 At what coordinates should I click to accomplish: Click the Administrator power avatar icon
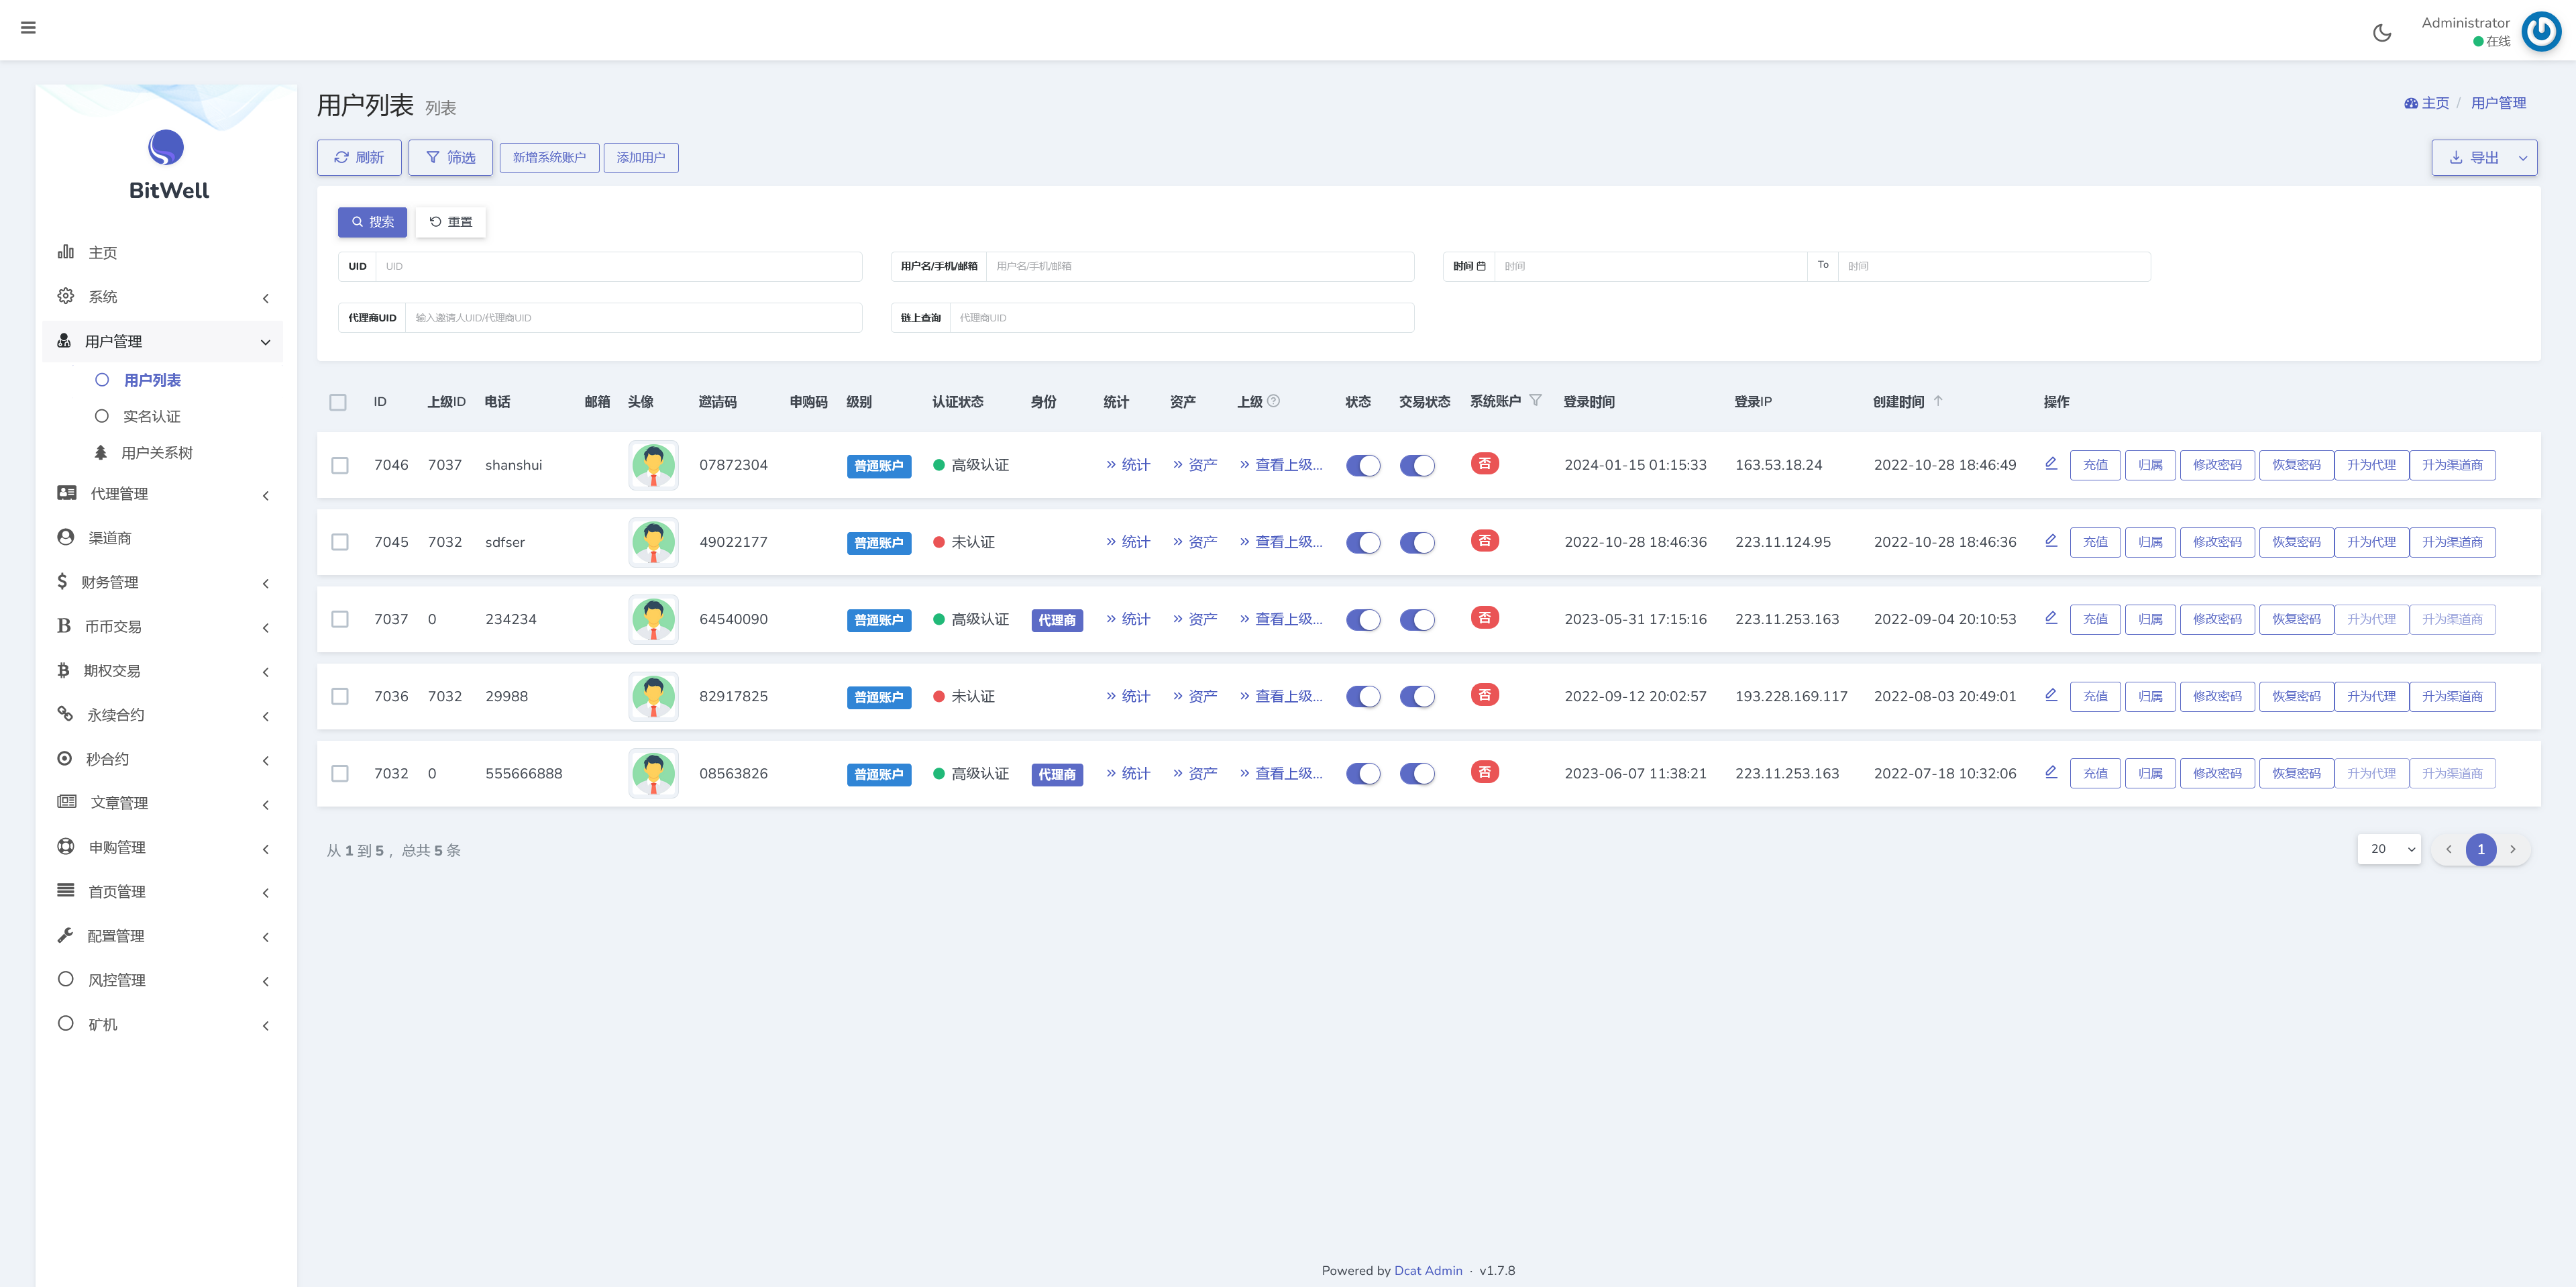(2540, 32)
